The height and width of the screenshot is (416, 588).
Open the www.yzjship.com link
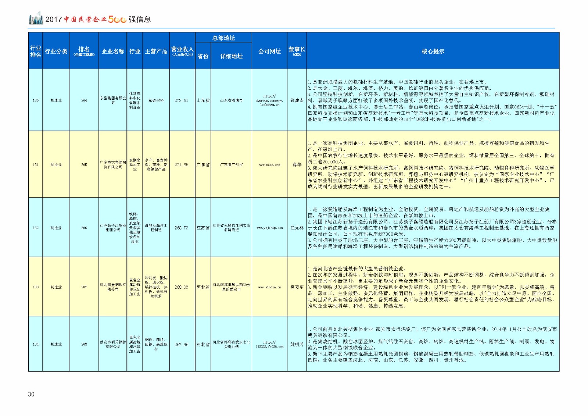pos(269,228)
